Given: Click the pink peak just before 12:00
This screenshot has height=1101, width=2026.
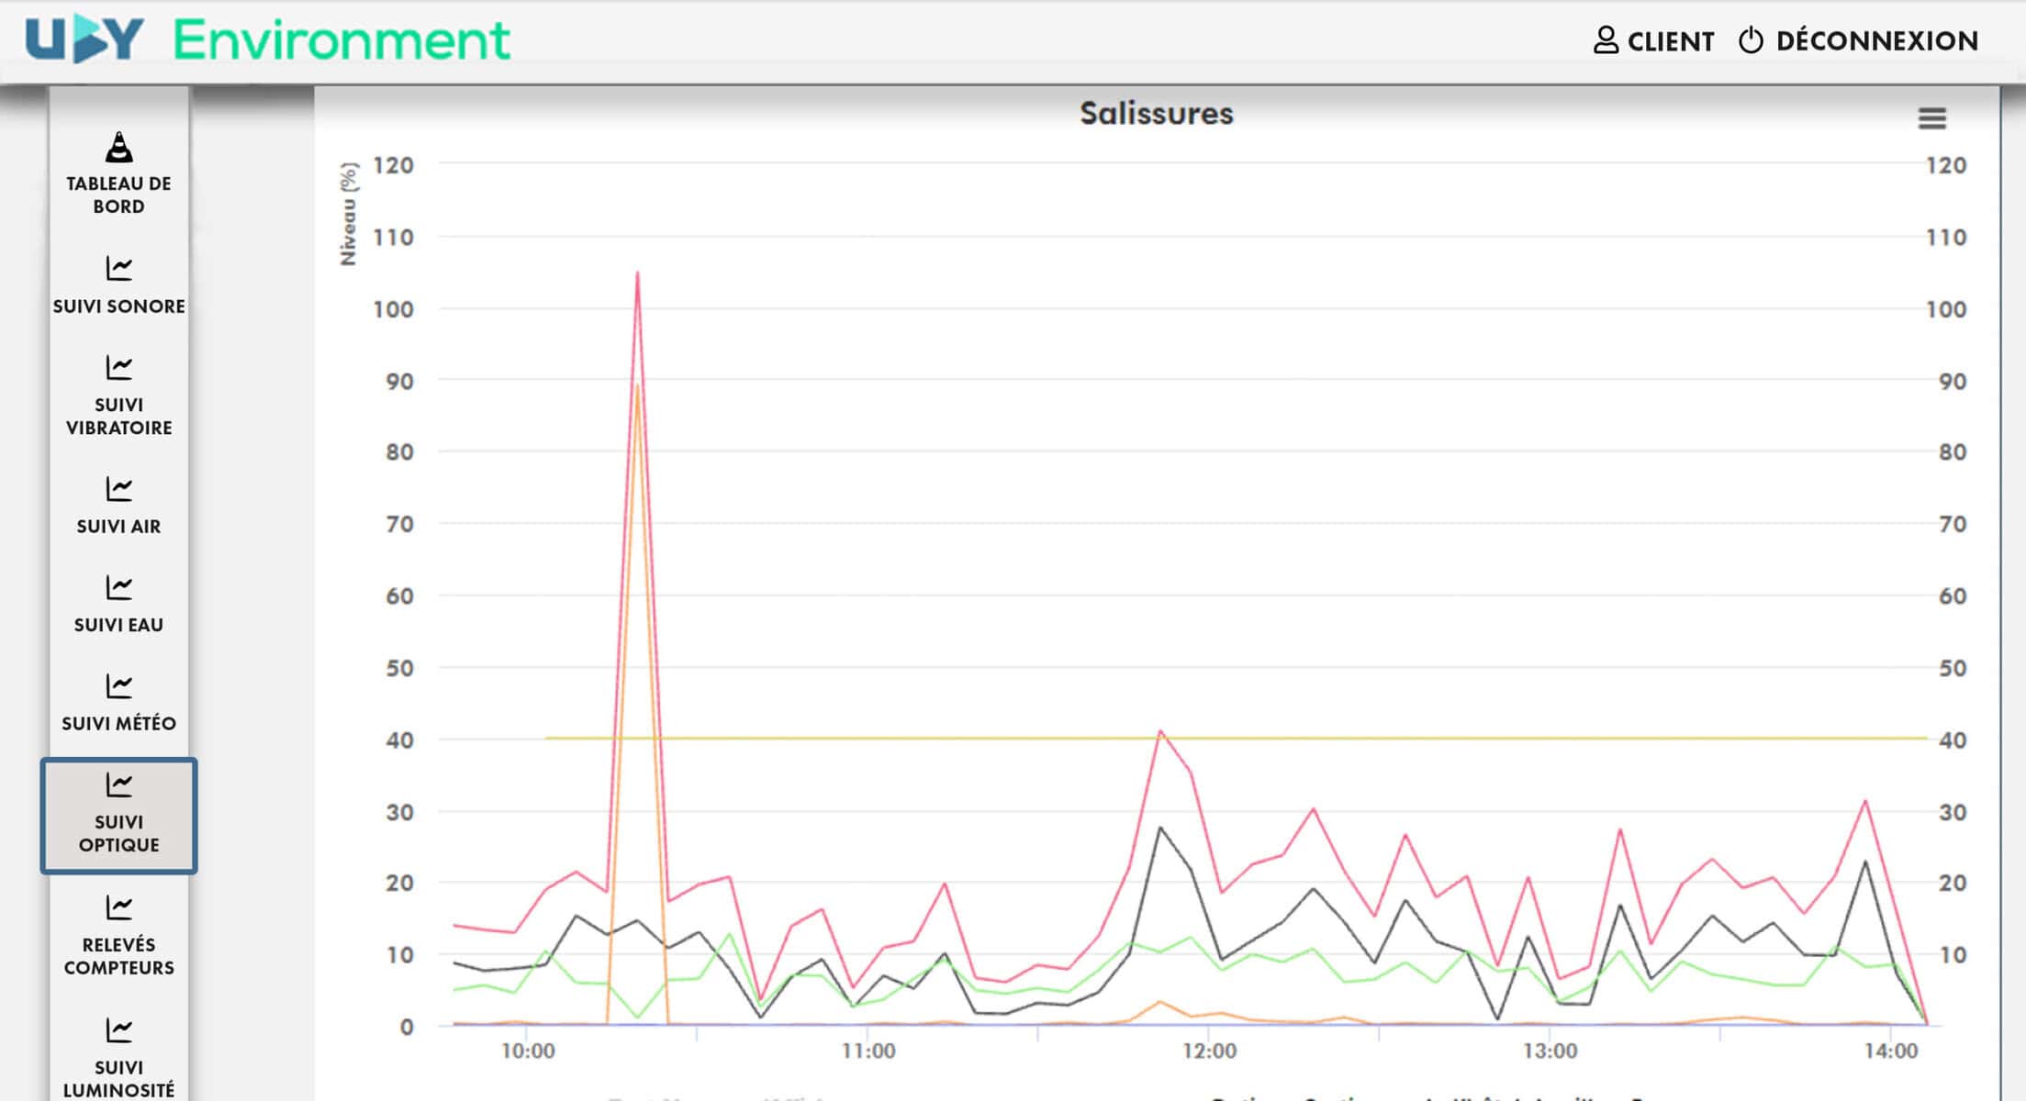Looking at the screenshot, I should [1160, 732].
